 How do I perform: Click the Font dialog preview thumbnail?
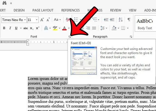(x=83, y=61)
